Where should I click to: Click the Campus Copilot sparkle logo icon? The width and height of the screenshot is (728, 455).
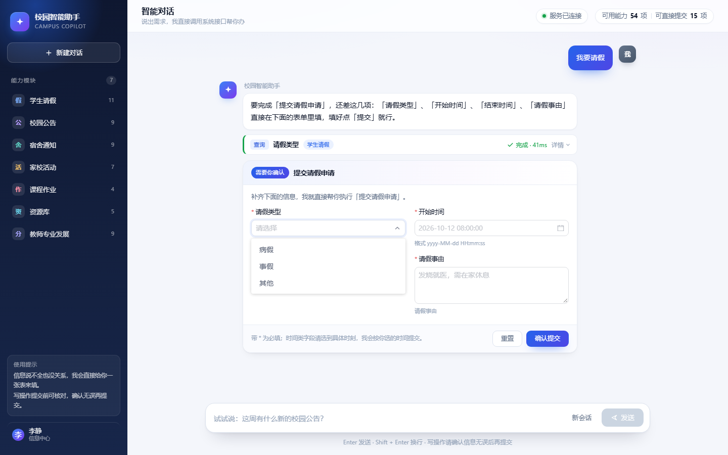tap(20, 22)
